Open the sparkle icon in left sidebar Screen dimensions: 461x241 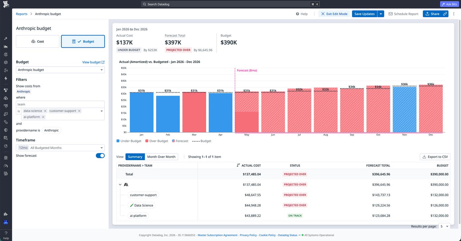[x=6, y=38]
